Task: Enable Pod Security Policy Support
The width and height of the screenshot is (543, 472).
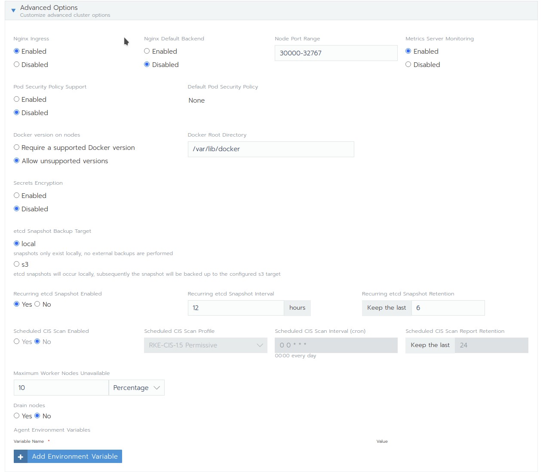Action: click(16, 99)
